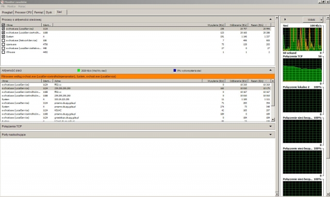
Task: Sort processes by Ident... column header
Action: 47,25
